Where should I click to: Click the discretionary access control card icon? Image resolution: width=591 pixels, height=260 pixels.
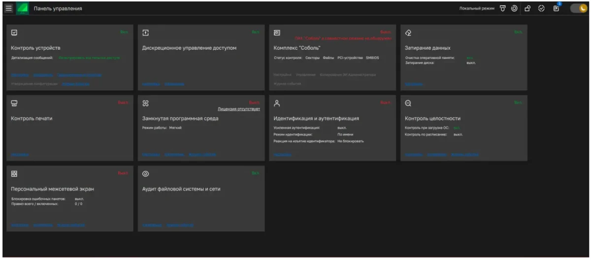click(x=145, y=32)
